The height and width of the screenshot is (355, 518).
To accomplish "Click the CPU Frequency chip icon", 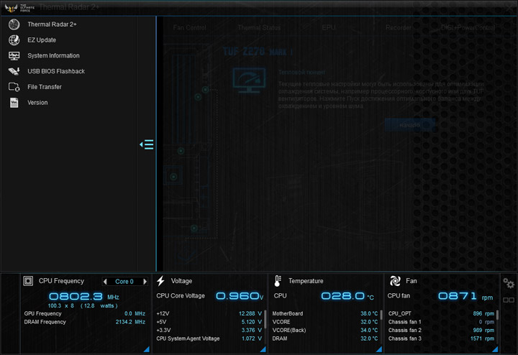I will [x=28, y=281].
